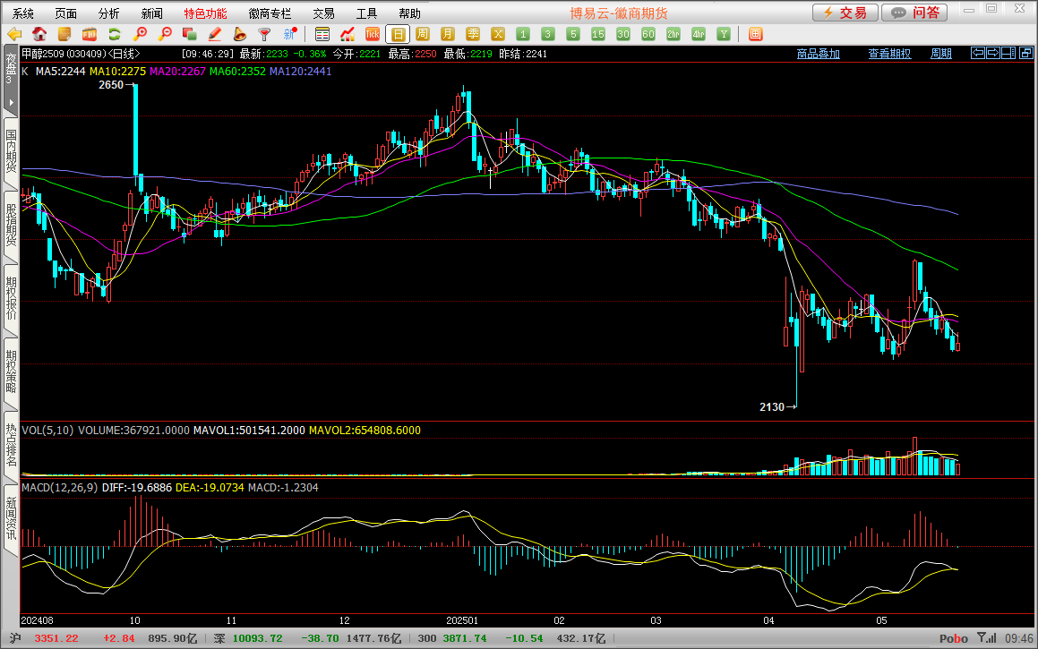Click the green refresh icon
Image resolution: width=1038 pixels, height=649 pixels.
tap(115, 34)
